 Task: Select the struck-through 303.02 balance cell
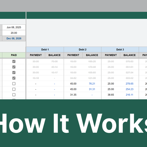click(129, 78)
